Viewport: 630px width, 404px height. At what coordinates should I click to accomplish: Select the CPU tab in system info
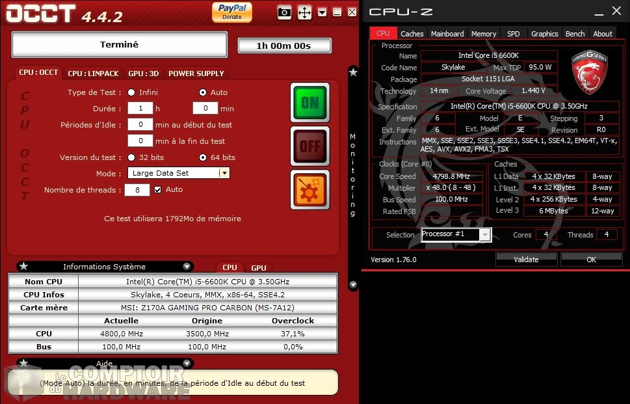tap(230, 267)
